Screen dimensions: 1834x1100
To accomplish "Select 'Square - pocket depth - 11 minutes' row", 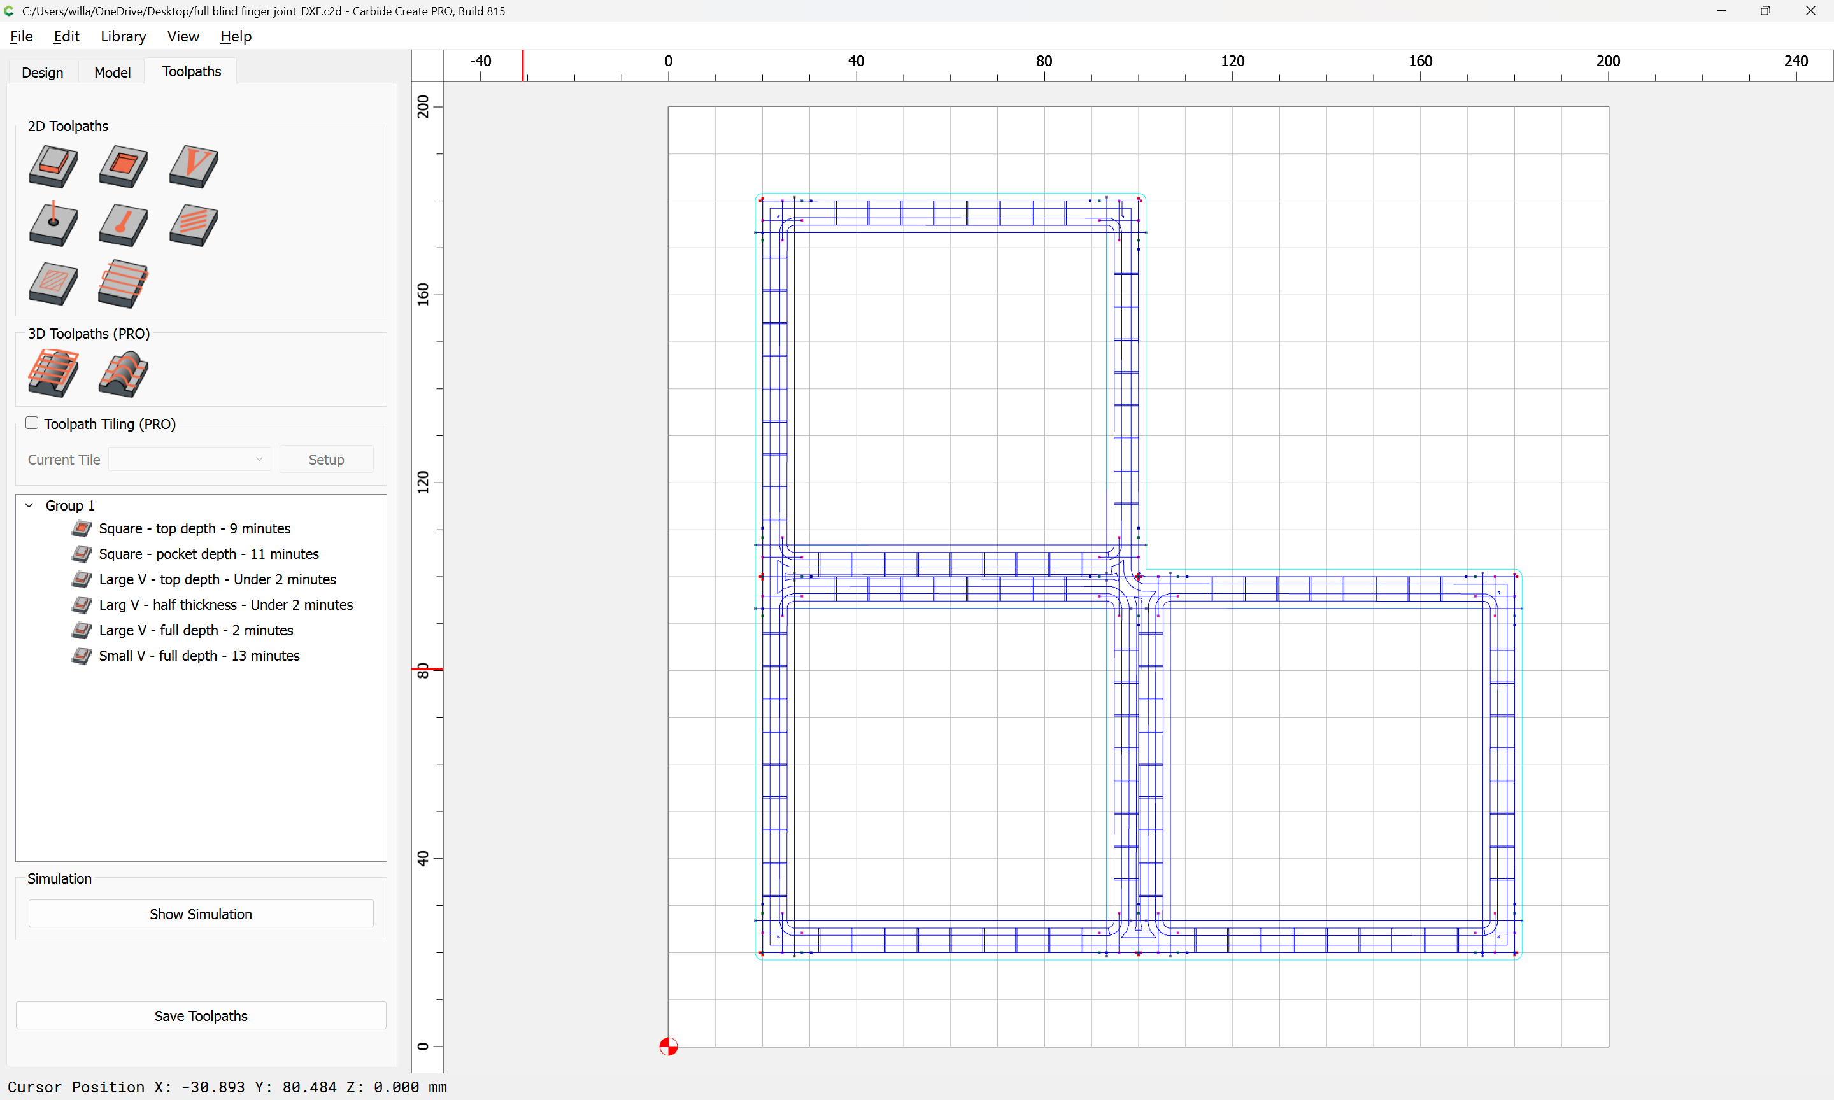I will [209, 554].
